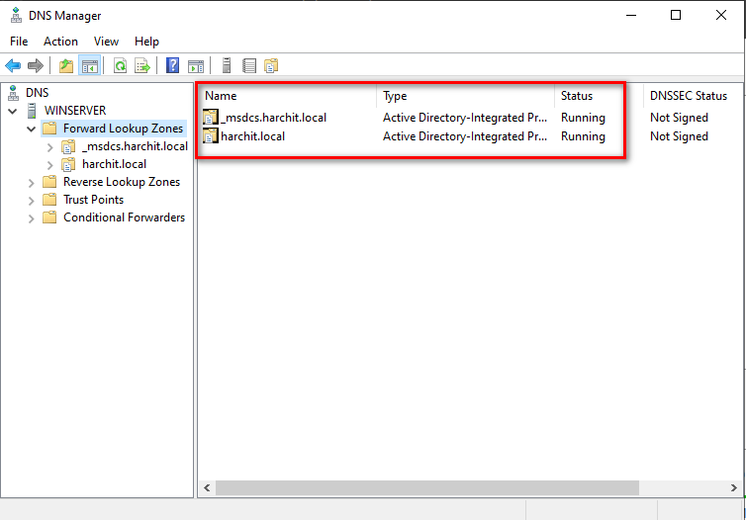Sort list by the Name column header
The image size is (746, 520).
click(x=287, y=96)
